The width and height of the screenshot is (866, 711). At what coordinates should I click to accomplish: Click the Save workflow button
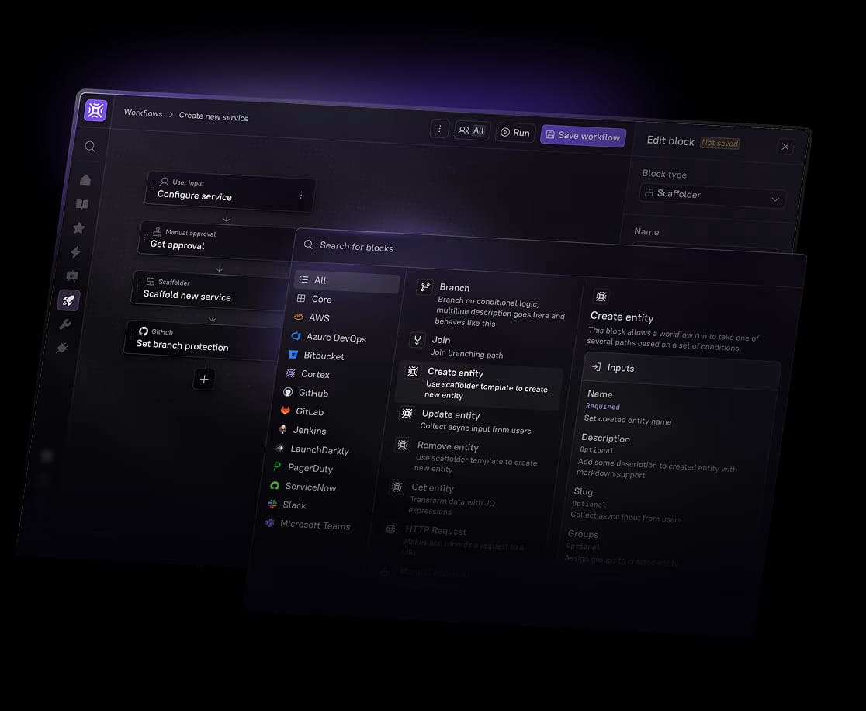click(x=583, y=136)
